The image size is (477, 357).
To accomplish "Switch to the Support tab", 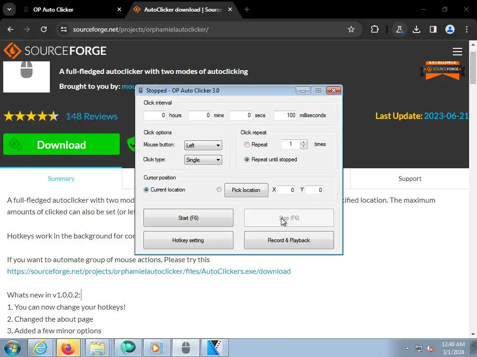I will 410,178.
